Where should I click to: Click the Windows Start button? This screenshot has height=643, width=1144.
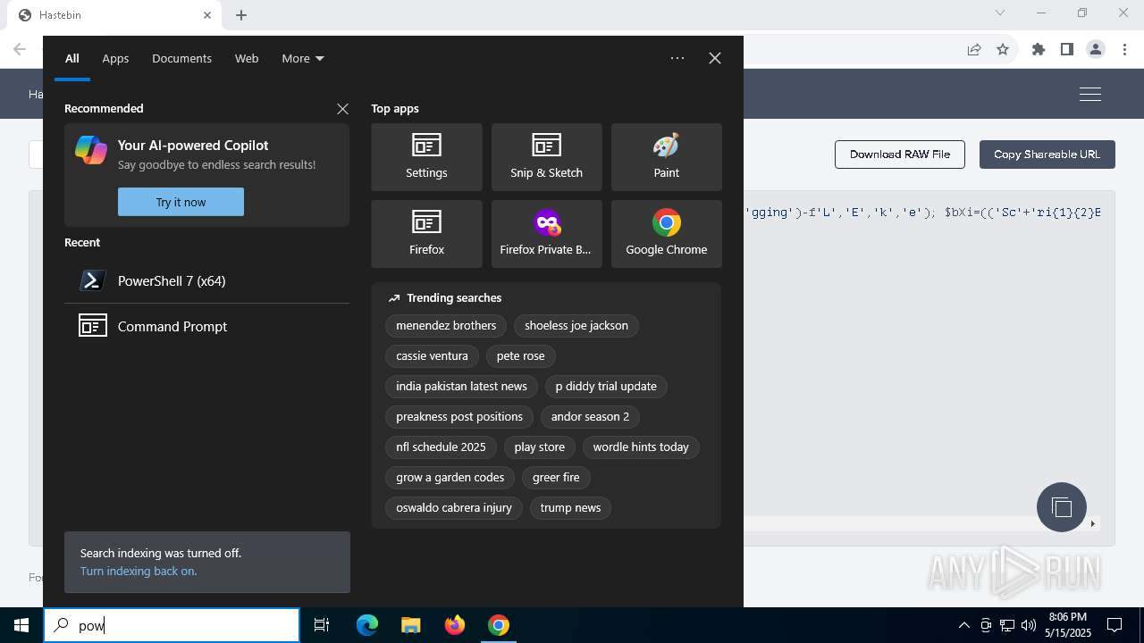21,625
